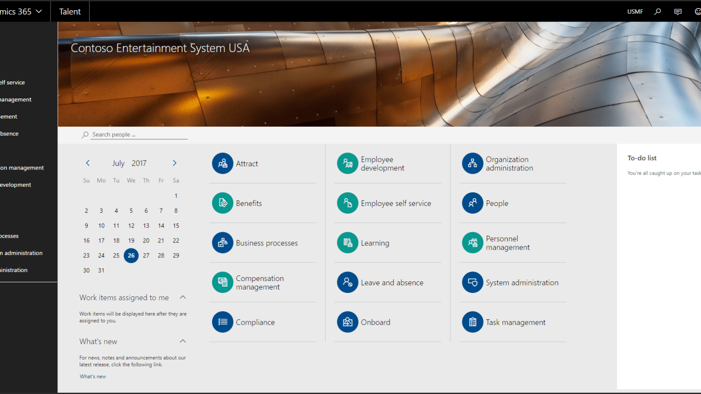This screenshot has height=394, width=701.
Task: Select July 4 on the calendar
Action: 116,211
